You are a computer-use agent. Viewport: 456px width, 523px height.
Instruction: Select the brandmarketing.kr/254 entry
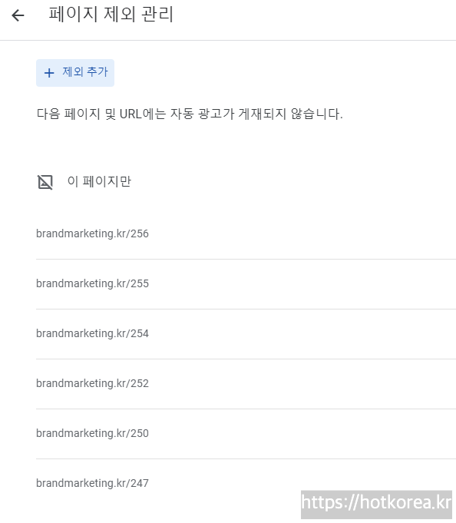pos(92,333)
